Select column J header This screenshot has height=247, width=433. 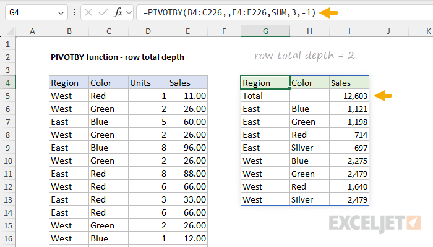click(x=388, y=31)
